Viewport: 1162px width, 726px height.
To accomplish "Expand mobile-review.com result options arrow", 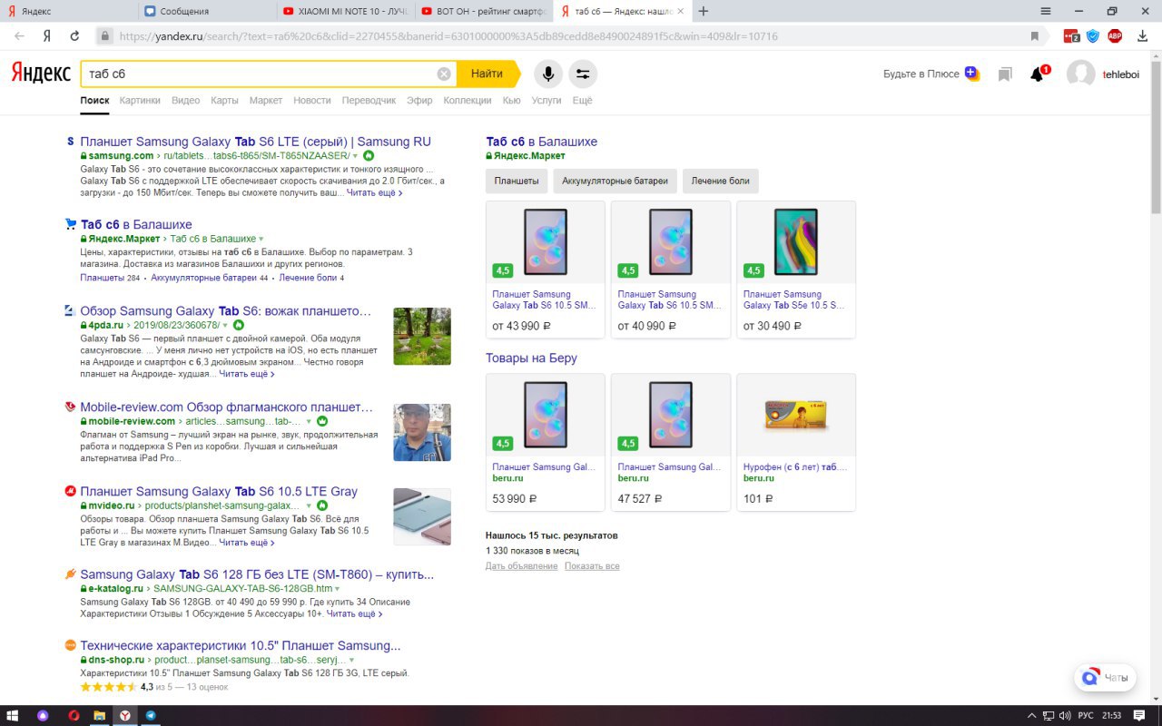I will (309, 422).
